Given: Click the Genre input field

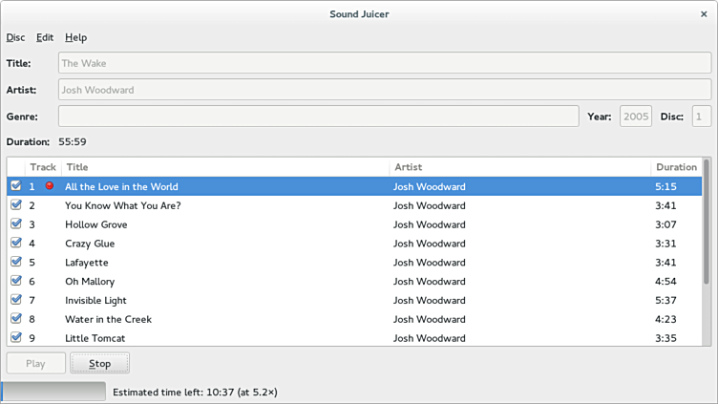Looking at the screenshot, I should coord(318,117).
